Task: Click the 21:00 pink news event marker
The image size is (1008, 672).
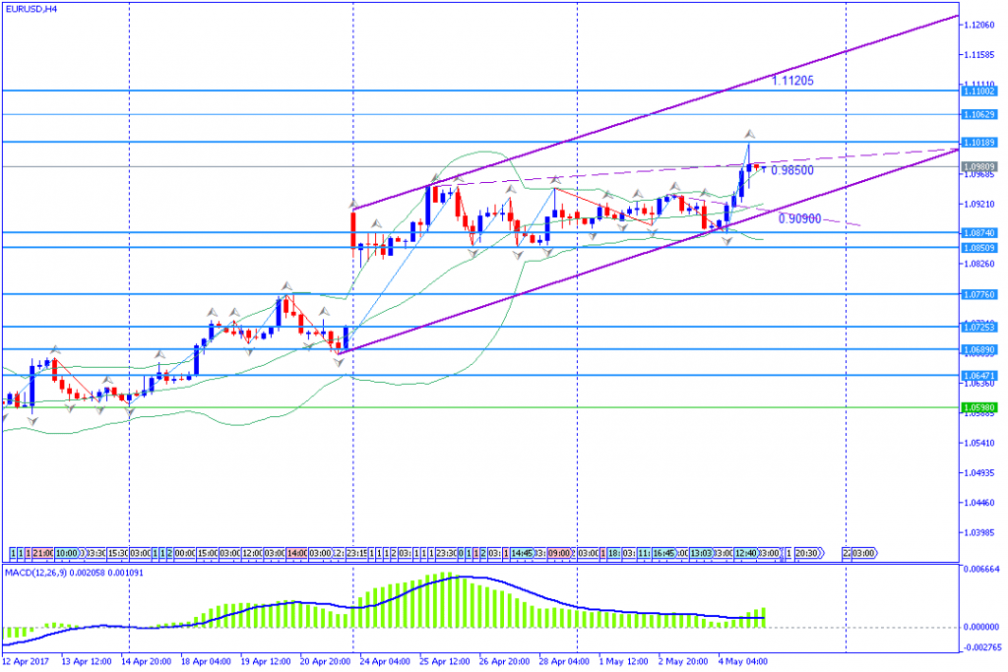Action: click(42, 553)
